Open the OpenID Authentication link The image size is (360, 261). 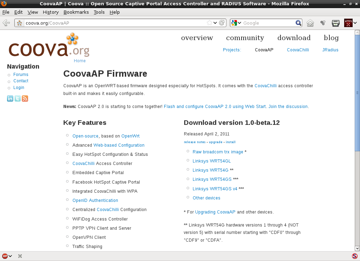(x=95, y=200)
